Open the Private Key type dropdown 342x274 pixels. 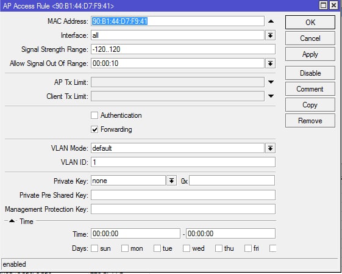pos(171,181)
